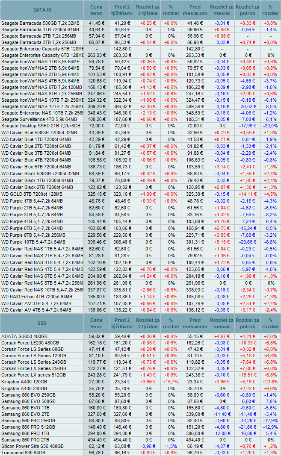Select 'Seagate Barracuda 3TB 7,2k 256MB' row name
281x456 pixels.
39,42
